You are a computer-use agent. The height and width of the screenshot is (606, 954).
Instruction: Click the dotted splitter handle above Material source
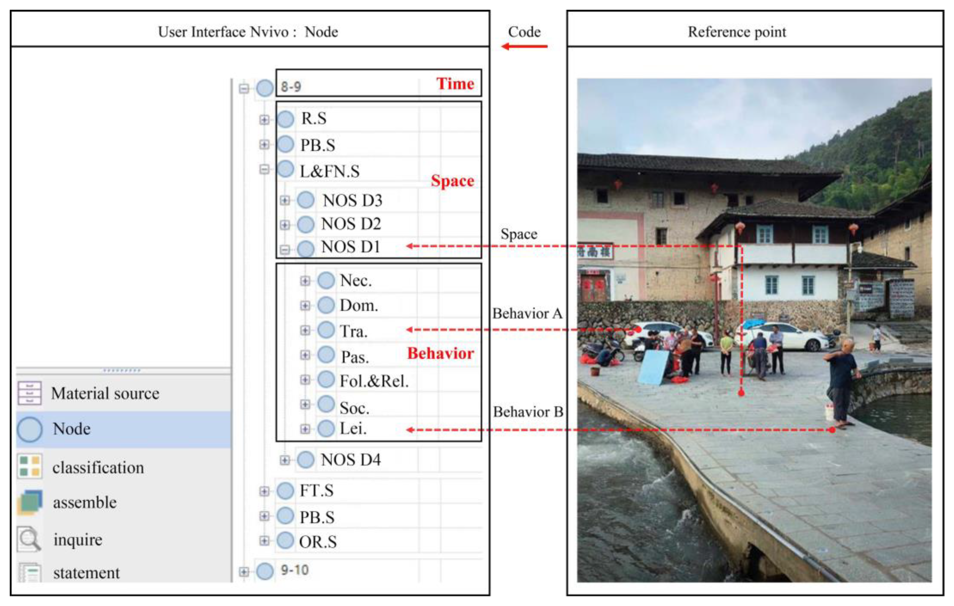[x=122, y=371]
